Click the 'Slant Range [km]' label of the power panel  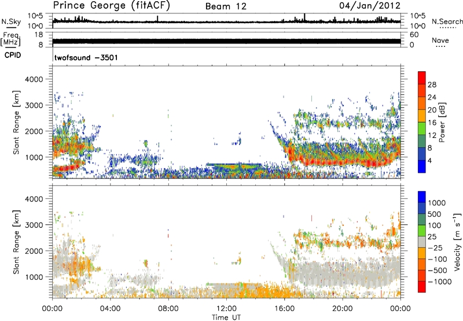16,122
